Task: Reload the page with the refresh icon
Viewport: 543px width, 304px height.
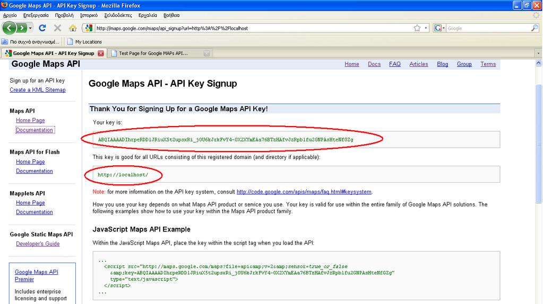Action: [42, 28]
